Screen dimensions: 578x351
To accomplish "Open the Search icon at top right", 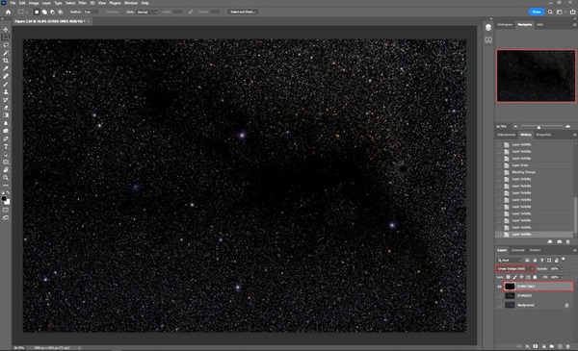I will pyautogui.click(x=550, y=12).
